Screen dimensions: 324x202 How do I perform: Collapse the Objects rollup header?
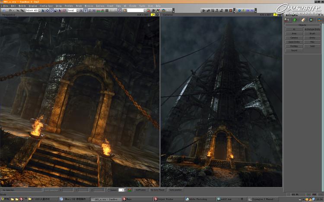[302, 25]
